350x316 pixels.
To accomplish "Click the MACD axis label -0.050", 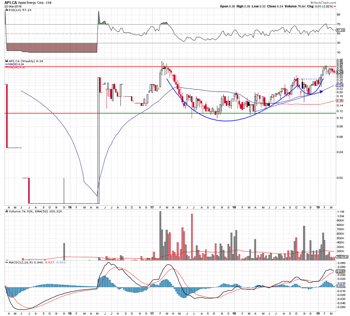I will click(x=341, y=307).
